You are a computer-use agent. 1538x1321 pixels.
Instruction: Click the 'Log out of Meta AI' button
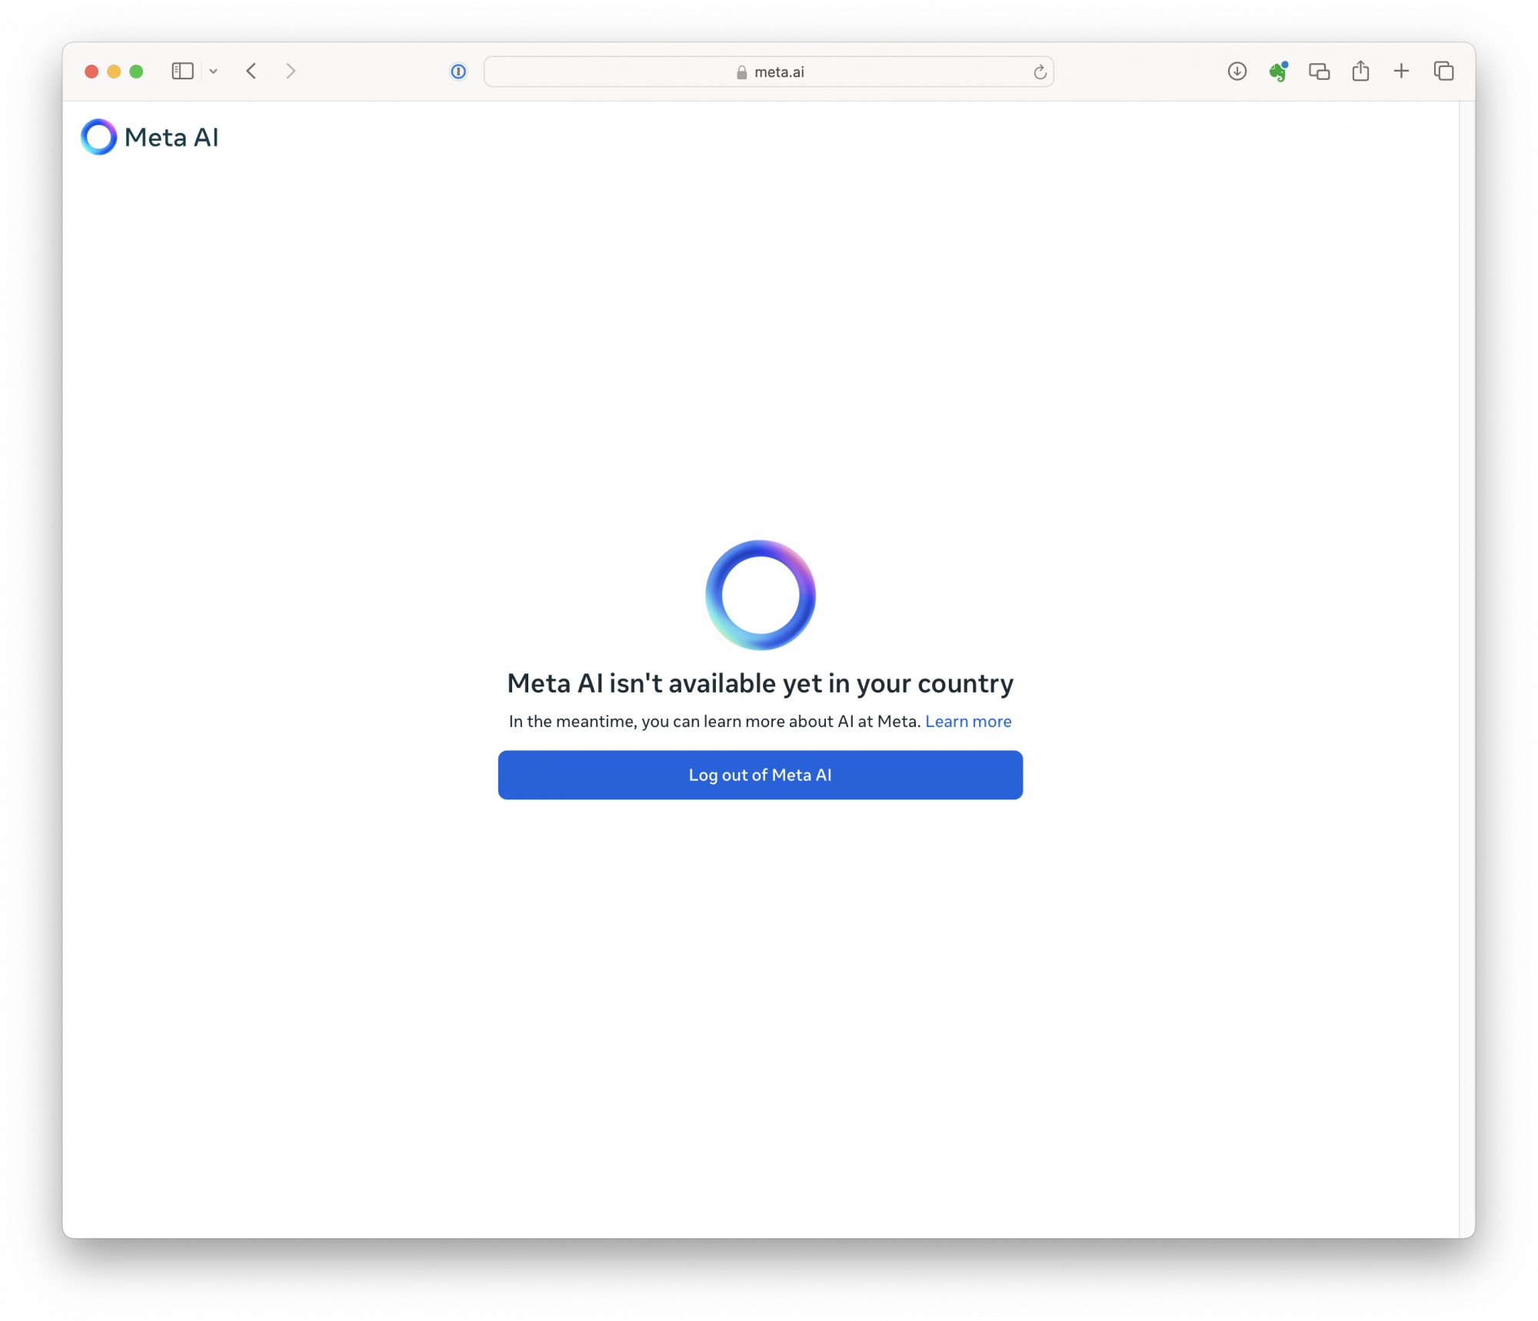click(x=760, y=774)
